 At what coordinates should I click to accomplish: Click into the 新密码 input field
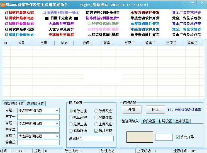tap(98, 138)
